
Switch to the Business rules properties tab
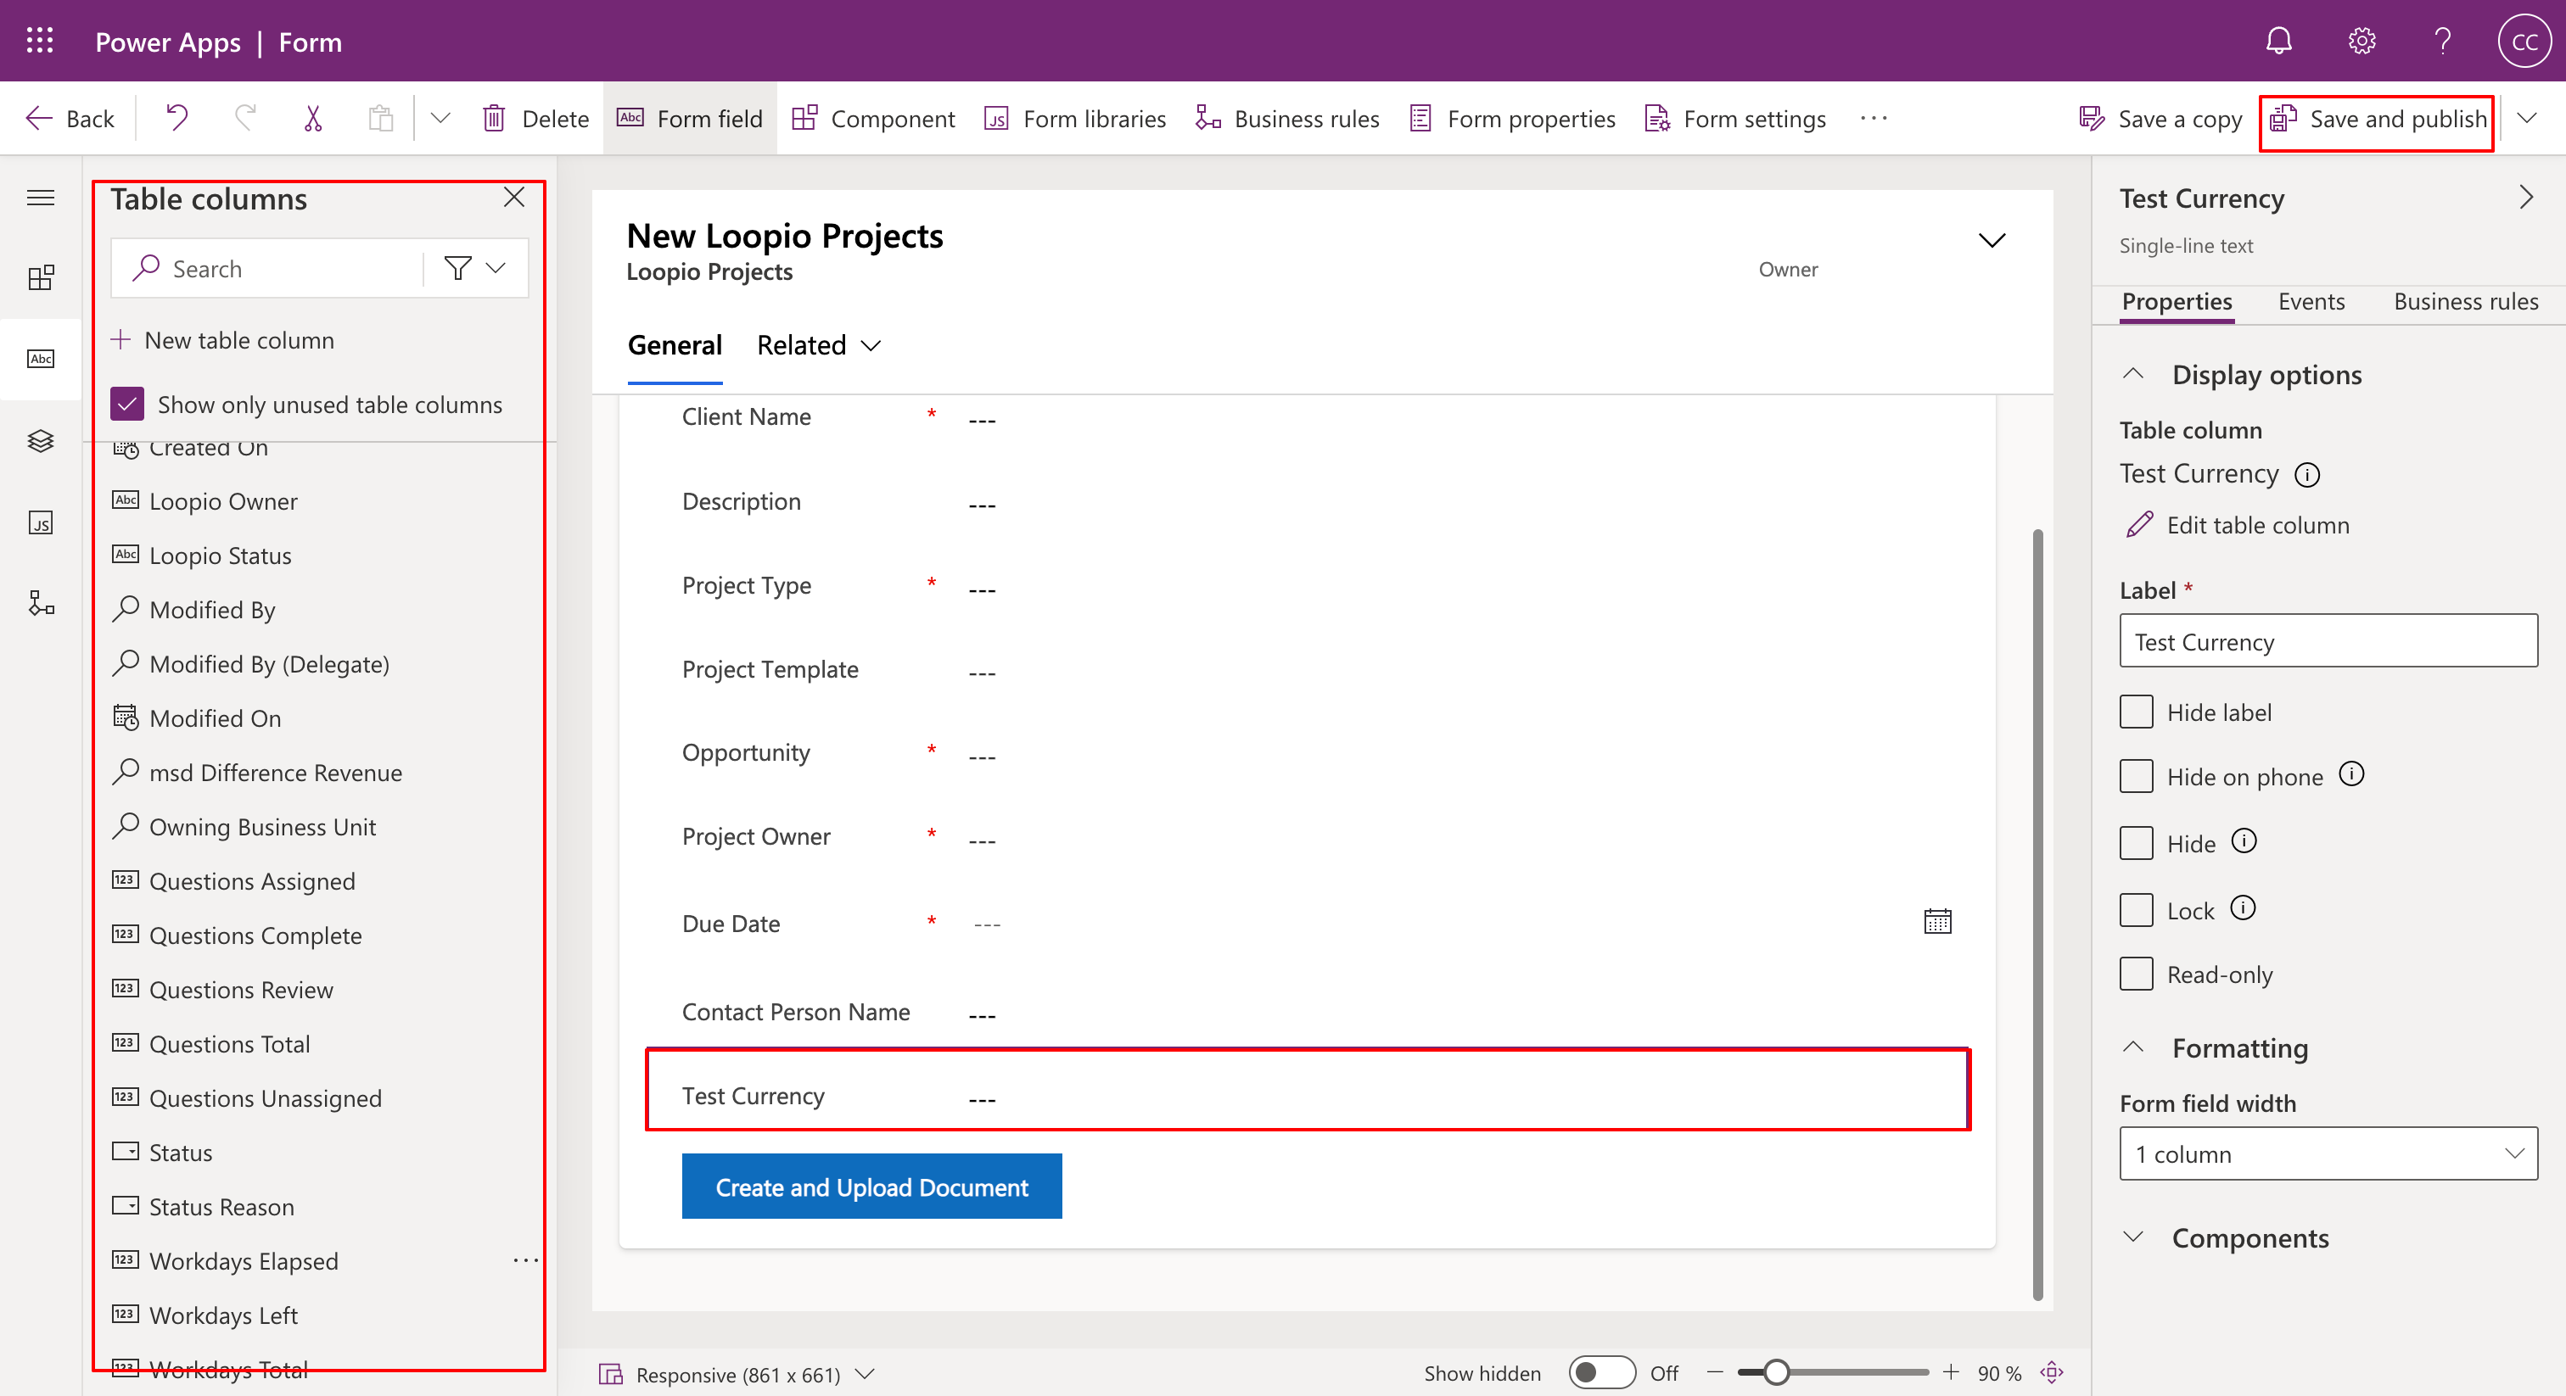(2465, 302)
